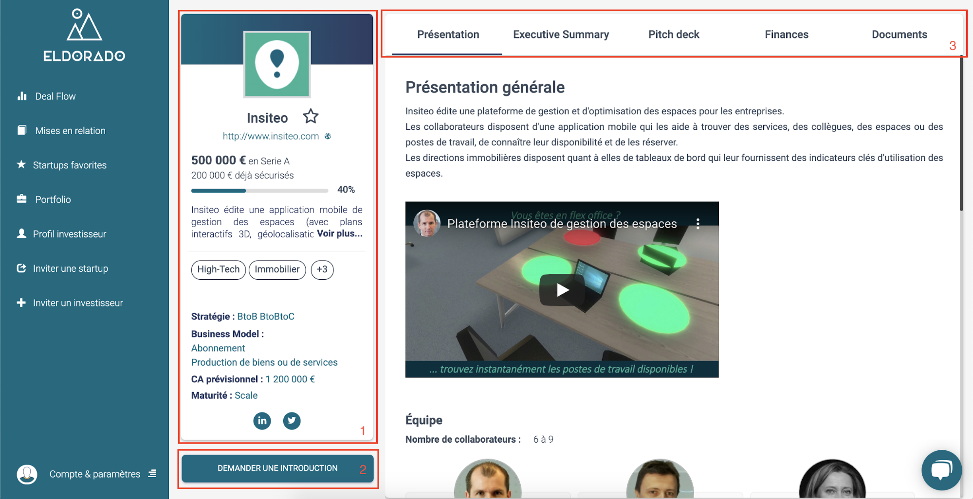Select the High-Tech tag
Image resolution: width=973 pixels, height=499 pixels.
coord(218,269)
